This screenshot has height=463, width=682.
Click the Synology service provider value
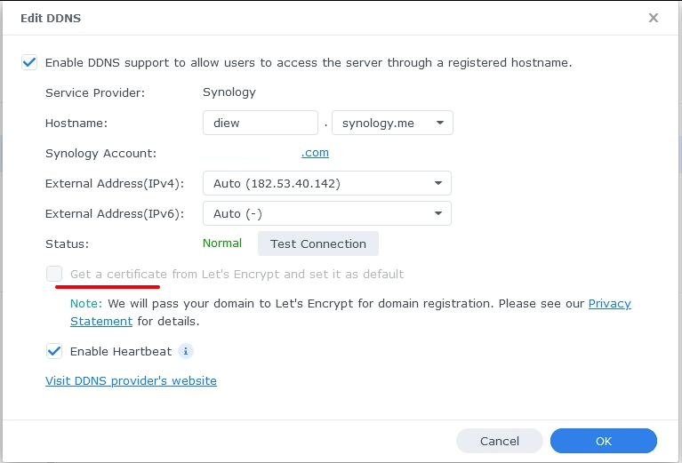coord(229,92)
